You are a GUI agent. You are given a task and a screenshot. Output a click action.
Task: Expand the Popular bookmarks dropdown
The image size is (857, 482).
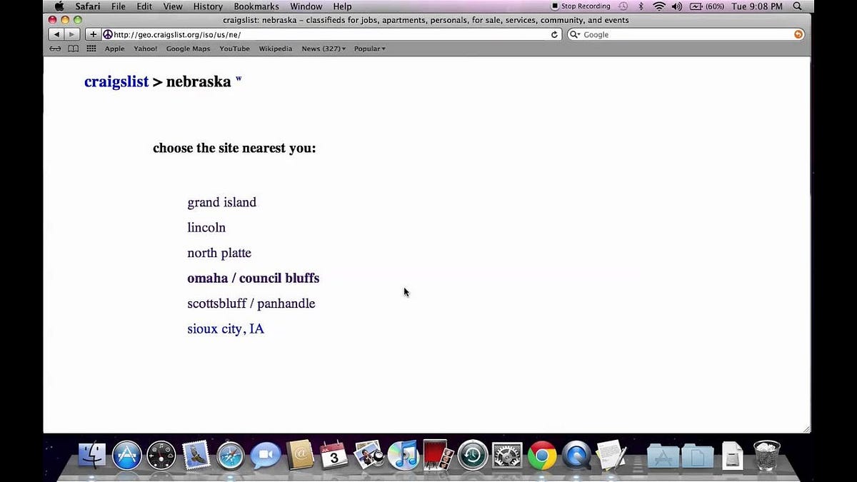pyautogui.click(x=370, y=49)
